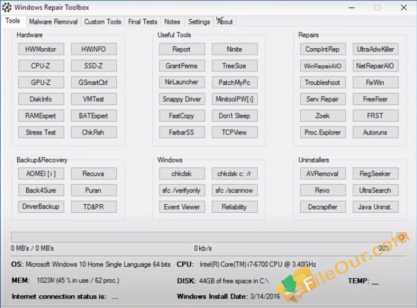Image resolution: width=417 pixels, height=308 pixels.
Task: Click the download progress bar
Action: tap(201, 237)
